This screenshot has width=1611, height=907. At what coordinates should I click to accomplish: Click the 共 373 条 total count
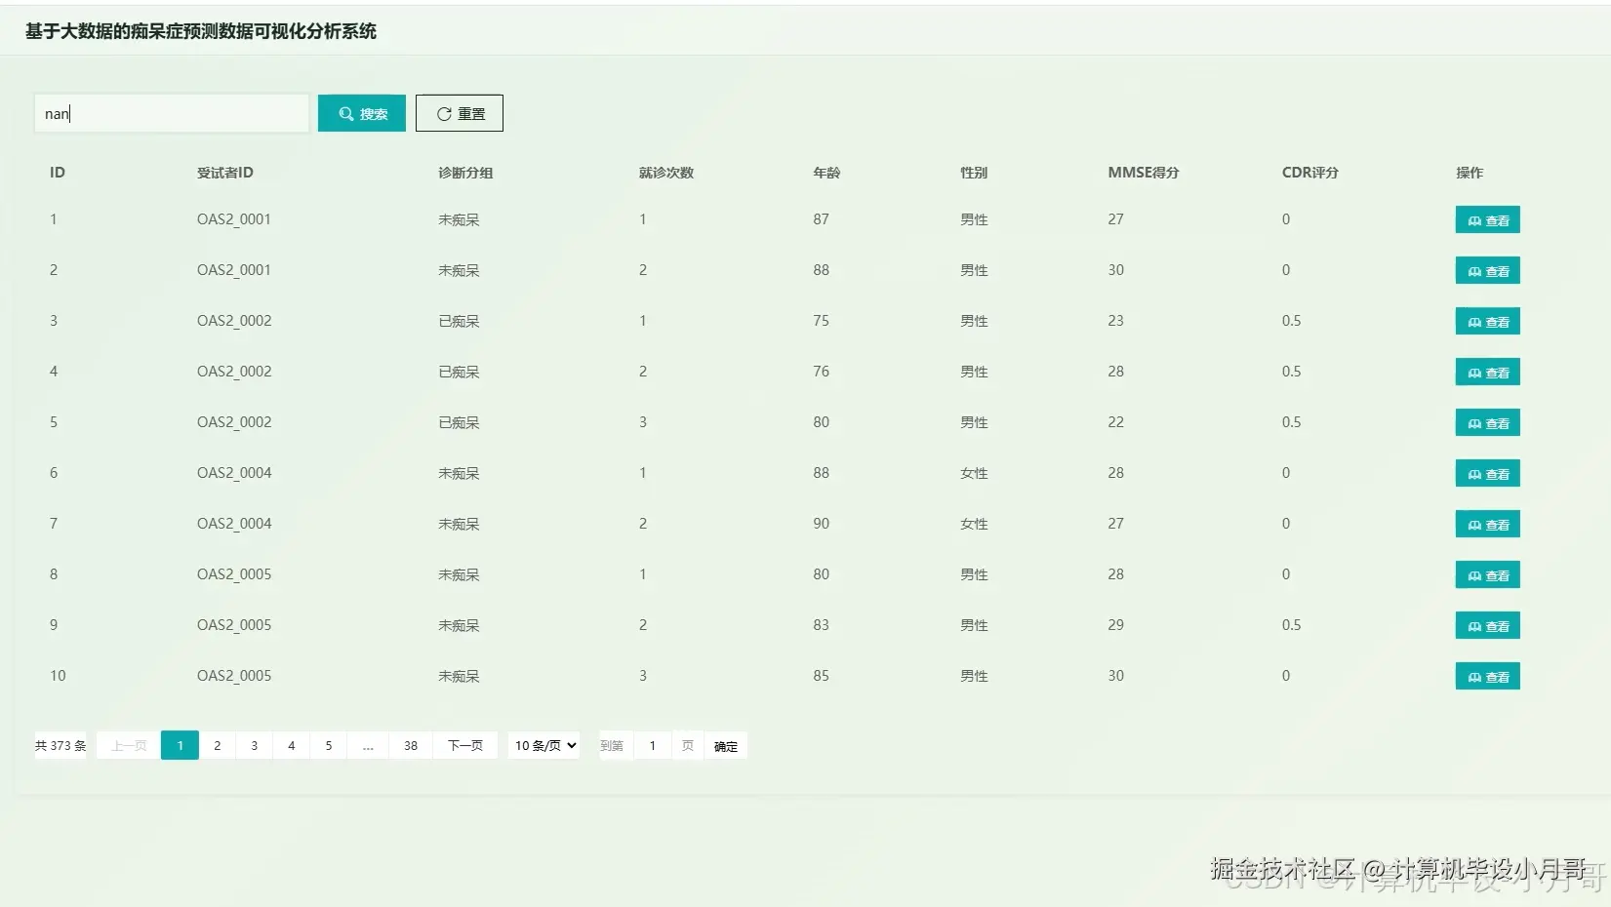[60, 746]
